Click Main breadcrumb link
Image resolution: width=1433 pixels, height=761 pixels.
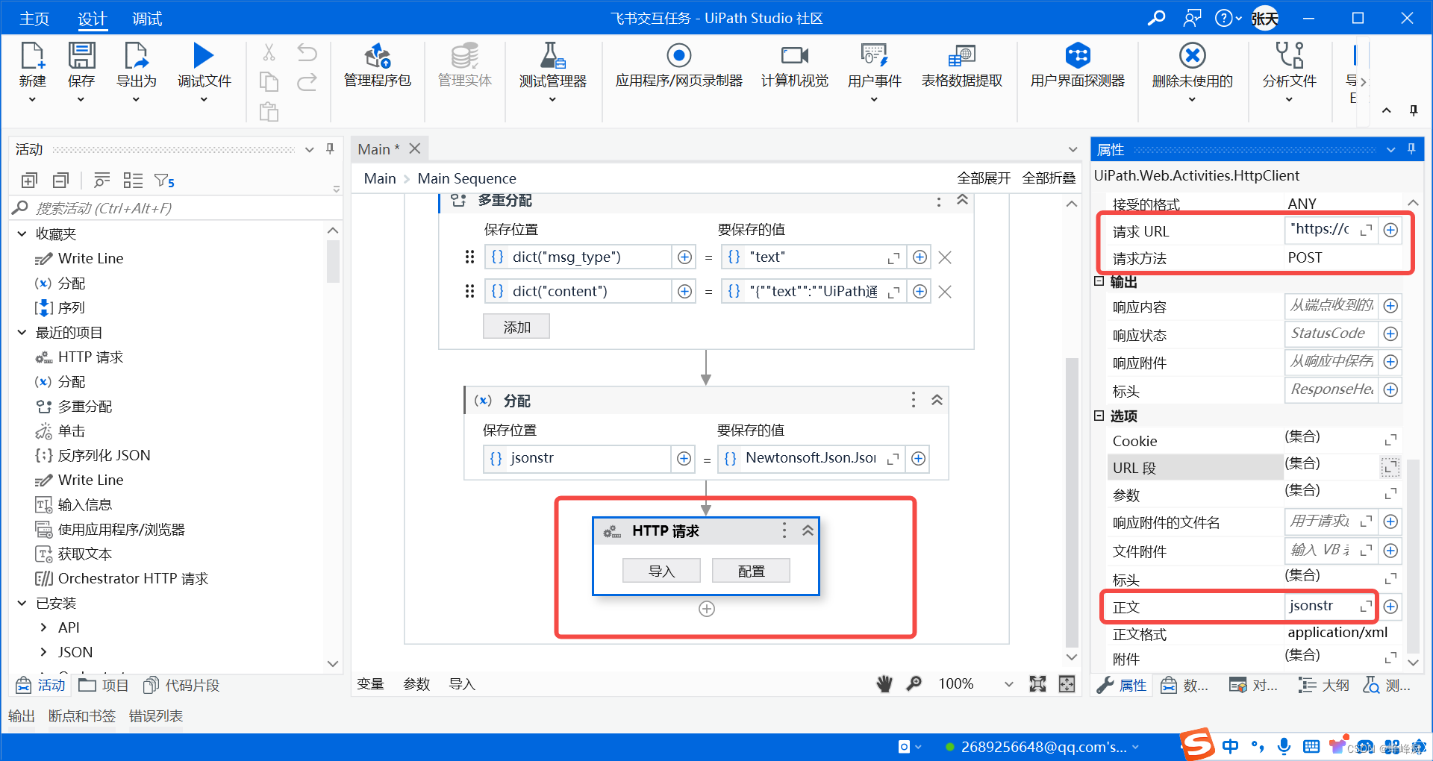coord(380,178)
